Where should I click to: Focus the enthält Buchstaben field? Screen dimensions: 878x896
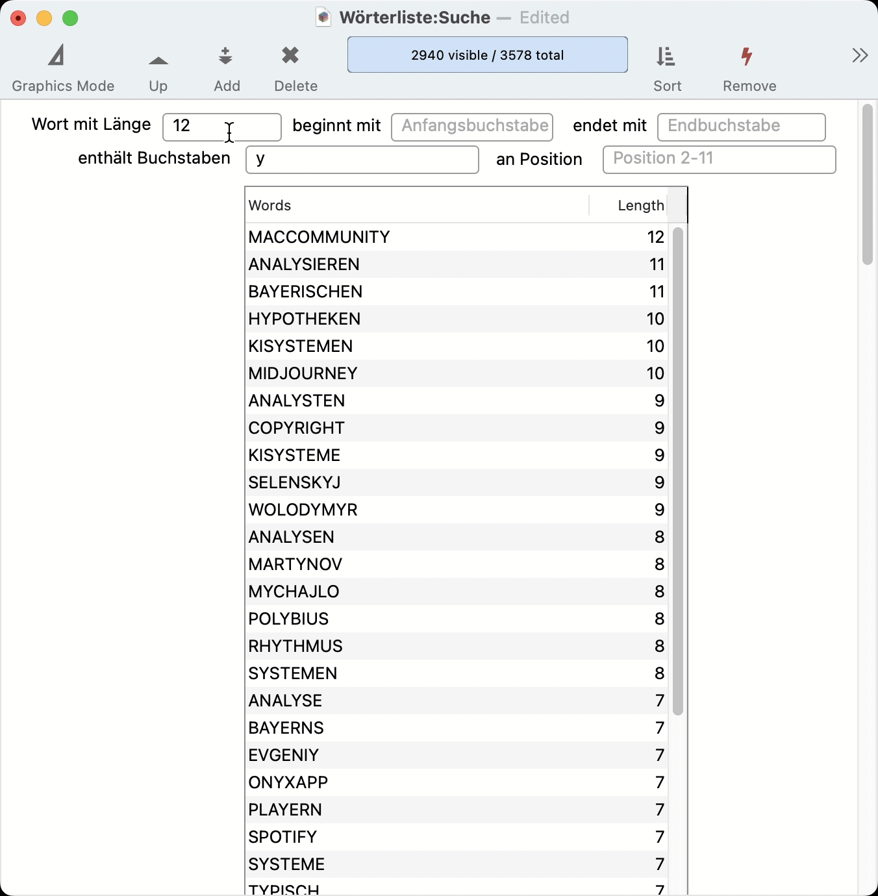pos(362,160)
